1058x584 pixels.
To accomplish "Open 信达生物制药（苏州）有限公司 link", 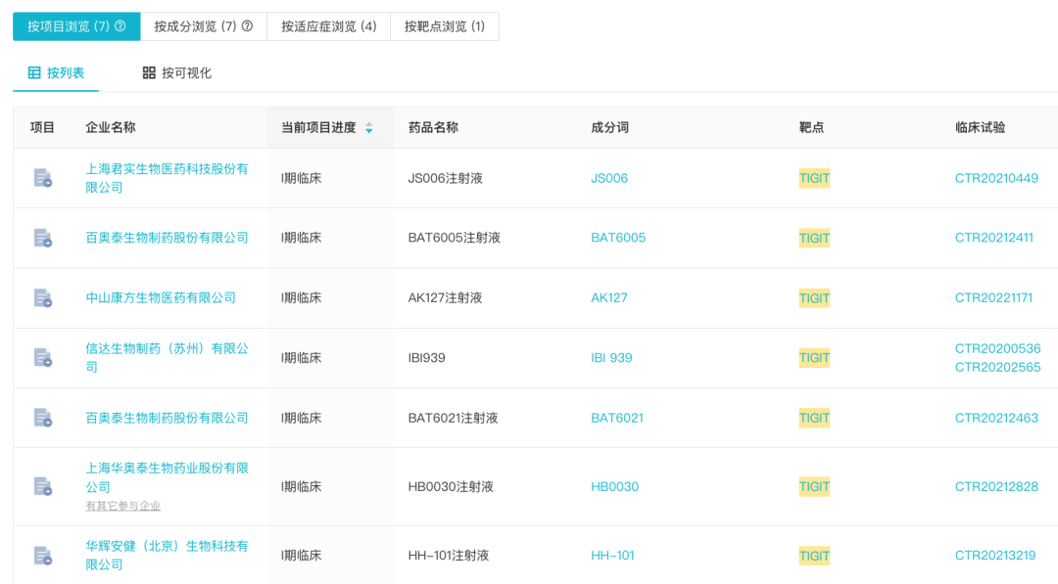I will [x=167, y=358].
